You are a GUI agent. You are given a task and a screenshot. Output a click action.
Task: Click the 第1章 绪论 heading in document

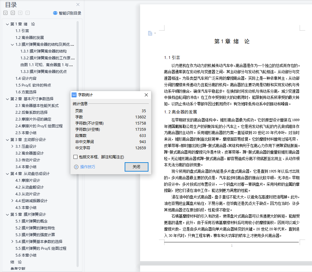pos(232,41)
